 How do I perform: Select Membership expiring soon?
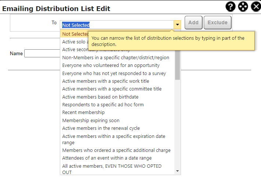(117, 121)
